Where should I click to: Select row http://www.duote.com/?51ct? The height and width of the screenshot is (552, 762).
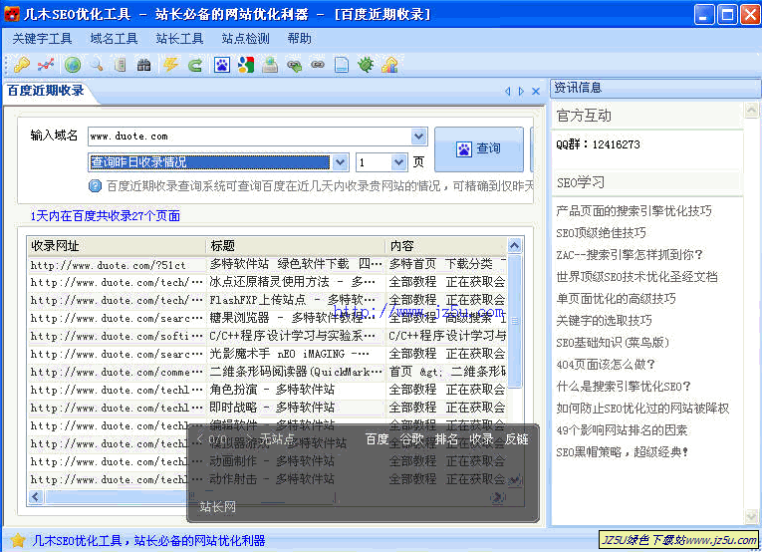[x=267, y=265]
